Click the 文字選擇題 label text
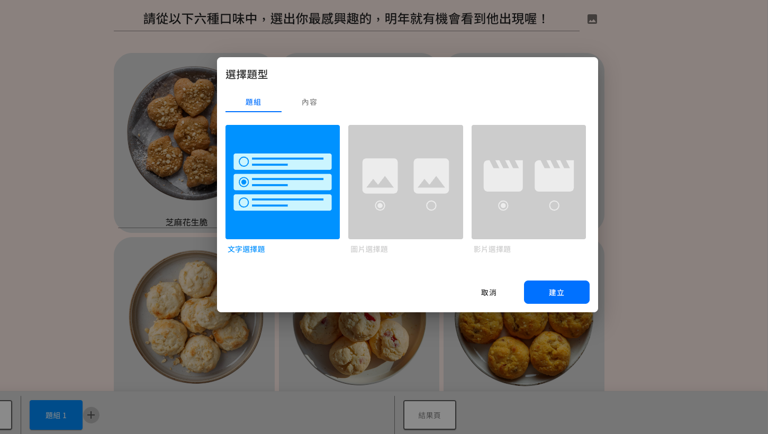Image resolution: width=768 pixels, height=434 pixels. point(246,249)
